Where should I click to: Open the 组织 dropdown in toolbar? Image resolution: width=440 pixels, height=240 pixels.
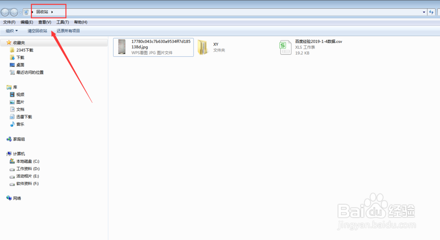(x=12, y=31)
